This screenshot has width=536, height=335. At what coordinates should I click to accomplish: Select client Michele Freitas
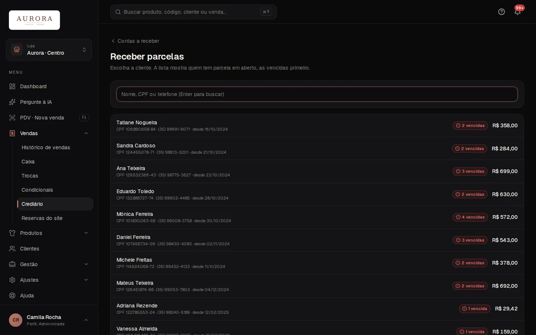317,263
